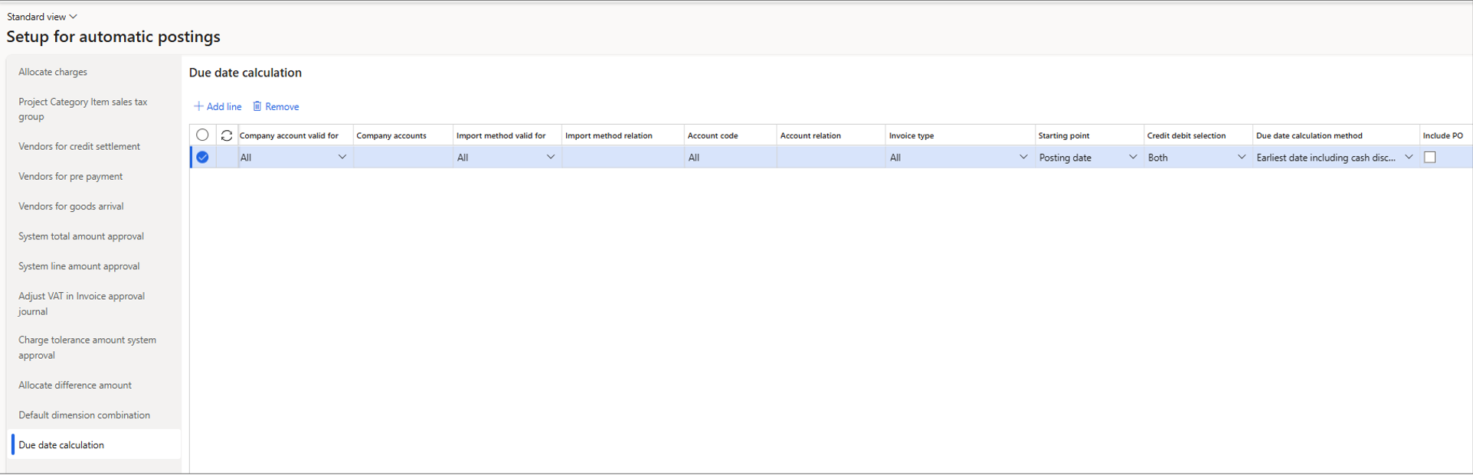1473x475 pixels.
Task: Click the Add line plus icon
Action: [x=198, y=106]
